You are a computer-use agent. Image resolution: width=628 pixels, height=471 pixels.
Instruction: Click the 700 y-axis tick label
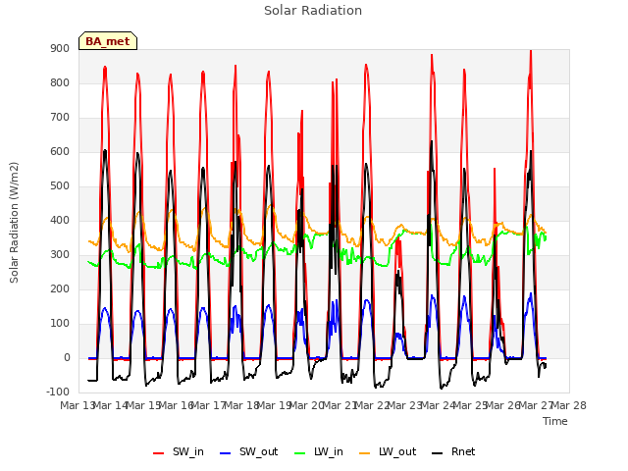tap(60, 118)
